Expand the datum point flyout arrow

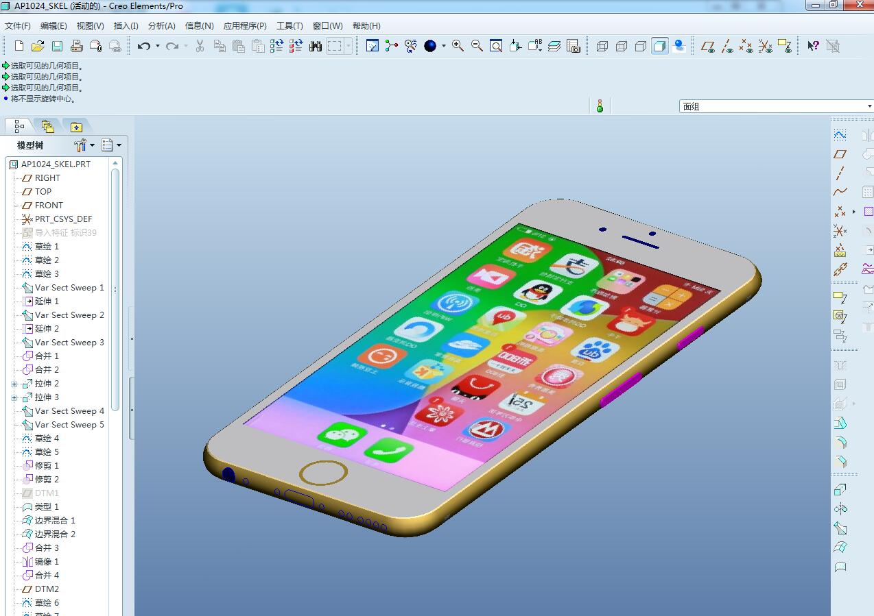pyautogui.click(x=854, y=212)
